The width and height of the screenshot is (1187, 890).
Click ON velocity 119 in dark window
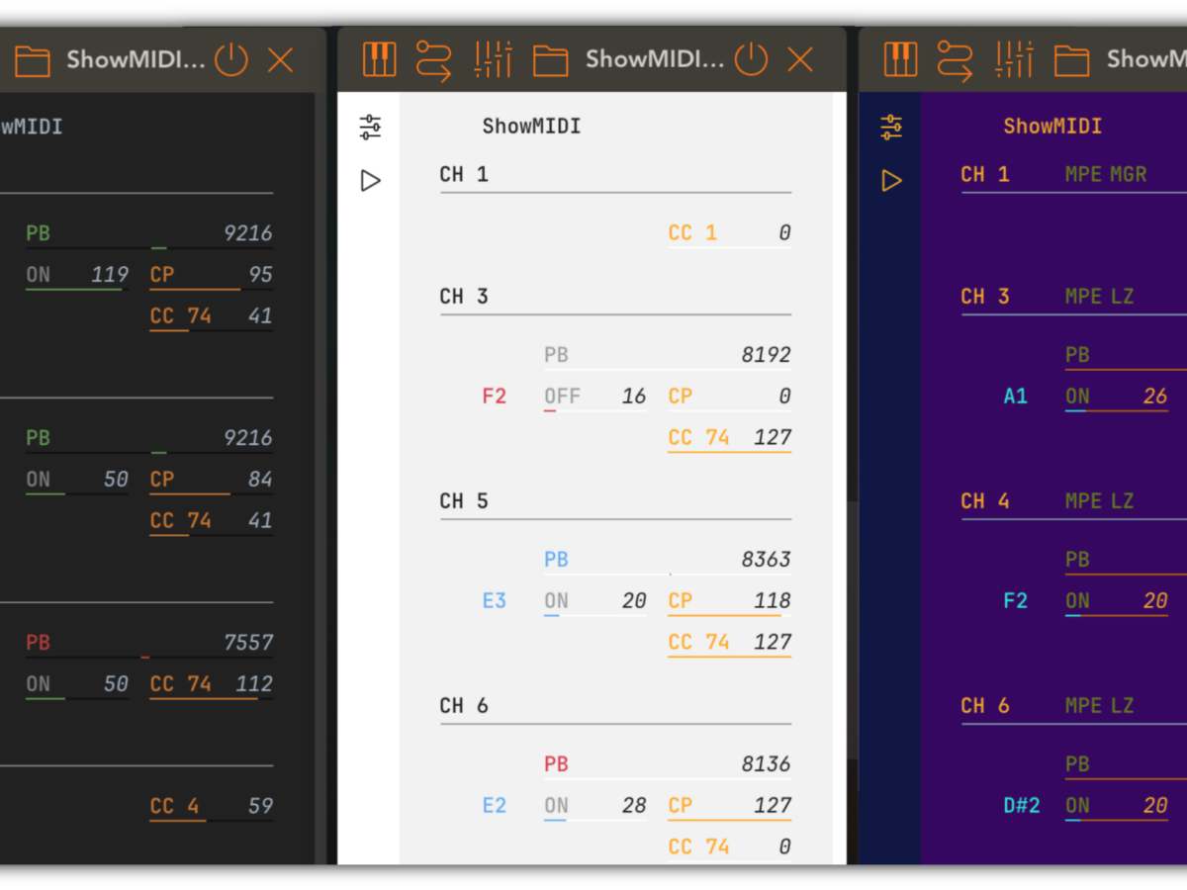pyautogui.click(x=110, y=275)
